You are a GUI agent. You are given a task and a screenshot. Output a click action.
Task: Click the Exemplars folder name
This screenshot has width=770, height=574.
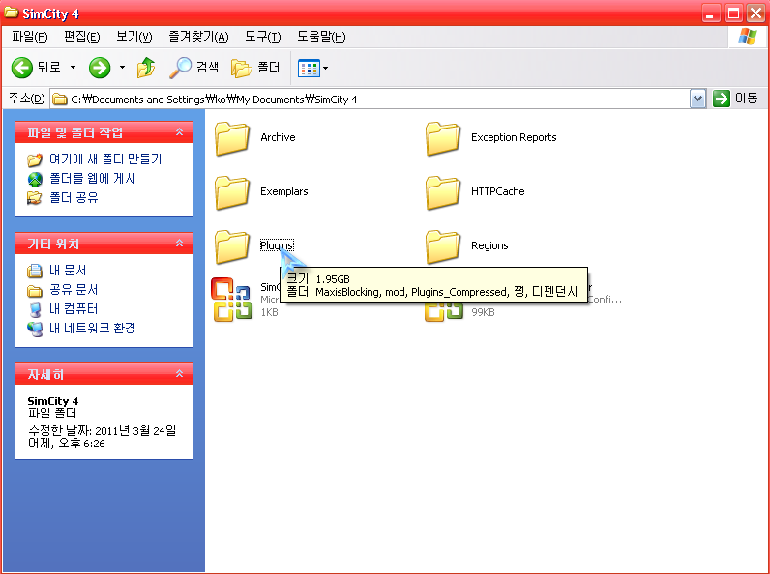(284, 191)
